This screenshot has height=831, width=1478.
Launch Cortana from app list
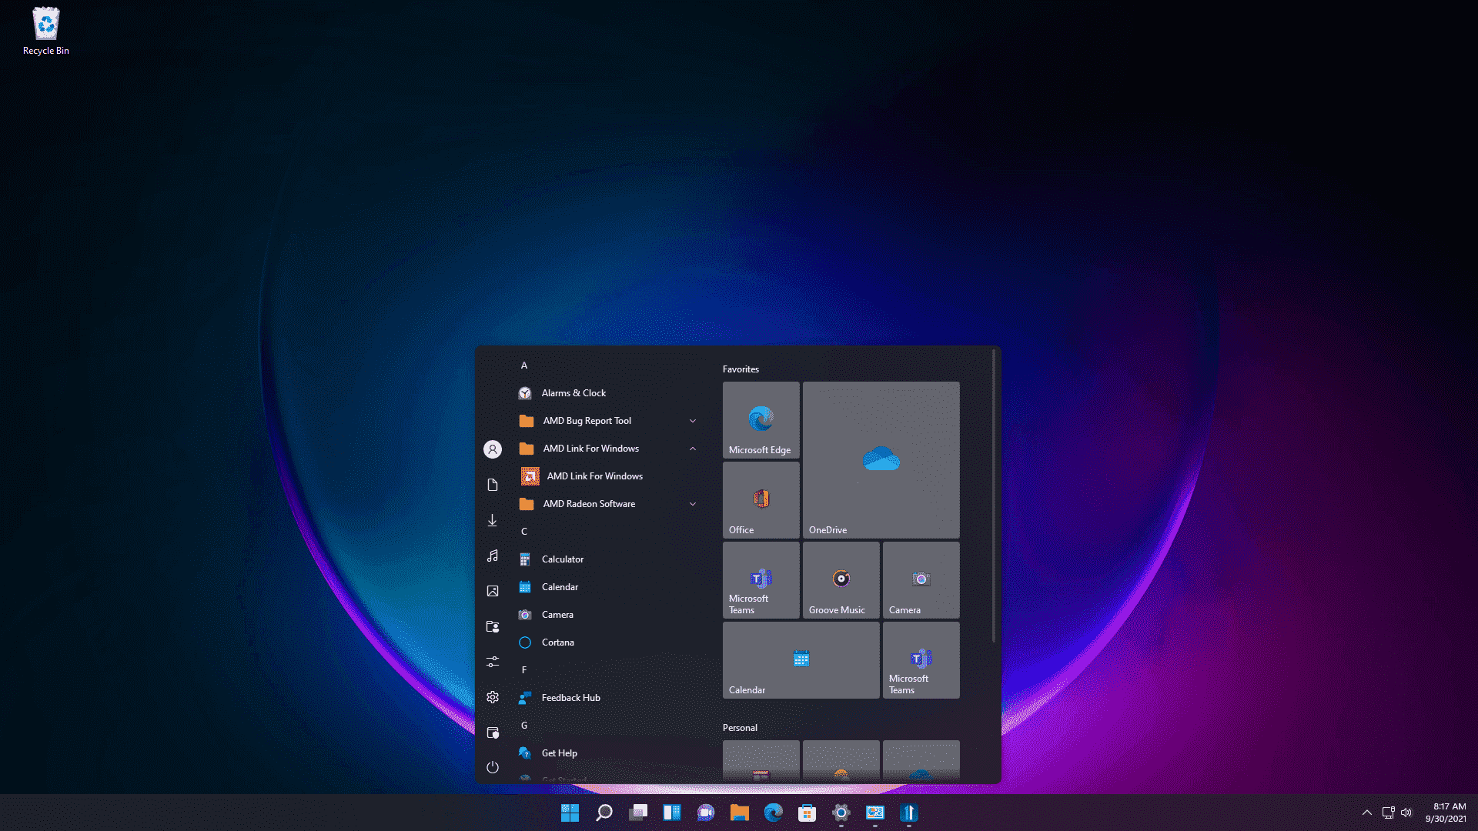558,641
